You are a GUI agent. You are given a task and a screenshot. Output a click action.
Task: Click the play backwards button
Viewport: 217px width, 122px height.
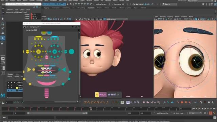[x=202, y=109]
